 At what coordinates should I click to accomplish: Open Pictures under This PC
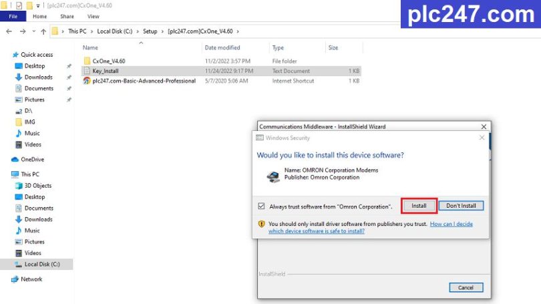34,242
